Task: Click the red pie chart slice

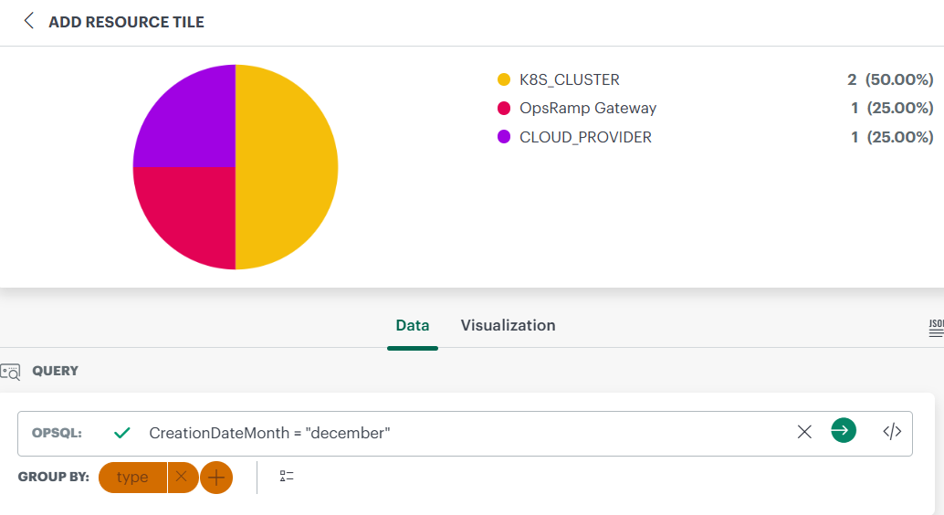Action: tap(193, 208)
